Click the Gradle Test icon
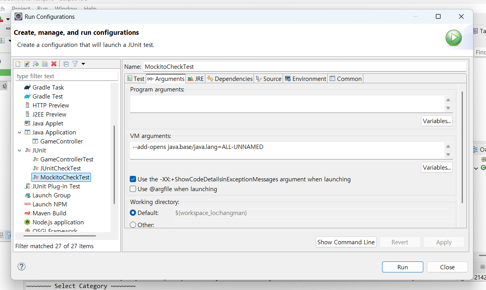The width and height of the screenshot is (486, 290). point(27,96)
